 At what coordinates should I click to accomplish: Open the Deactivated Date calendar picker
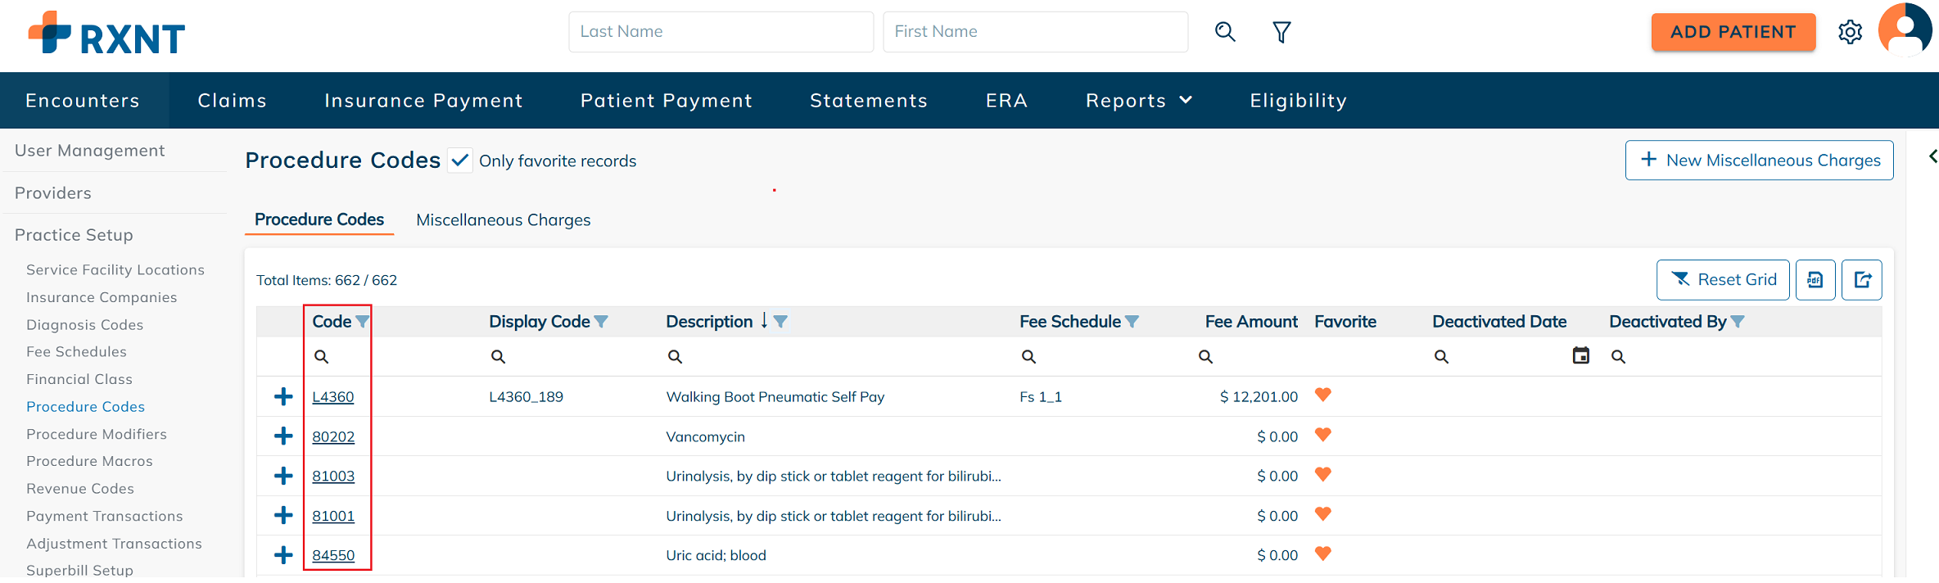1580,355
